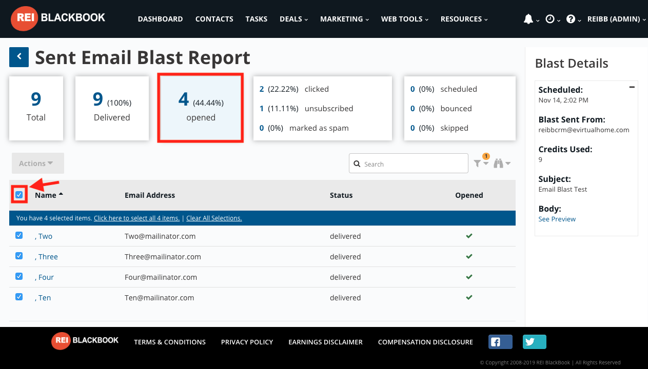The image size is (648, 369).
Task: Open the REIBB (ADMIN) user menu
Action: [617, 19]
